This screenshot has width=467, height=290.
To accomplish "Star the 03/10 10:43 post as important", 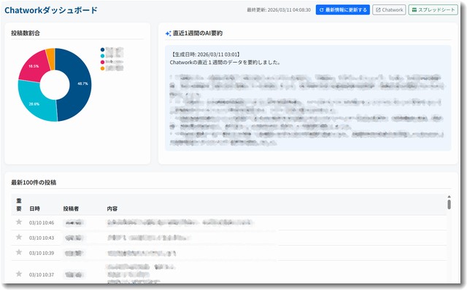I will tap(19, 237).
